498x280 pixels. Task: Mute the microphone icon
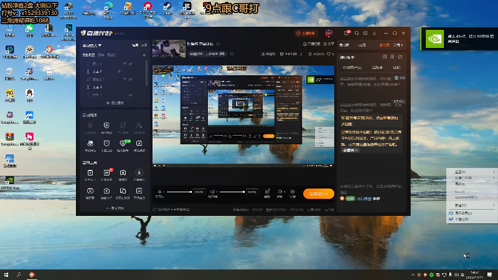coord(159,192)
